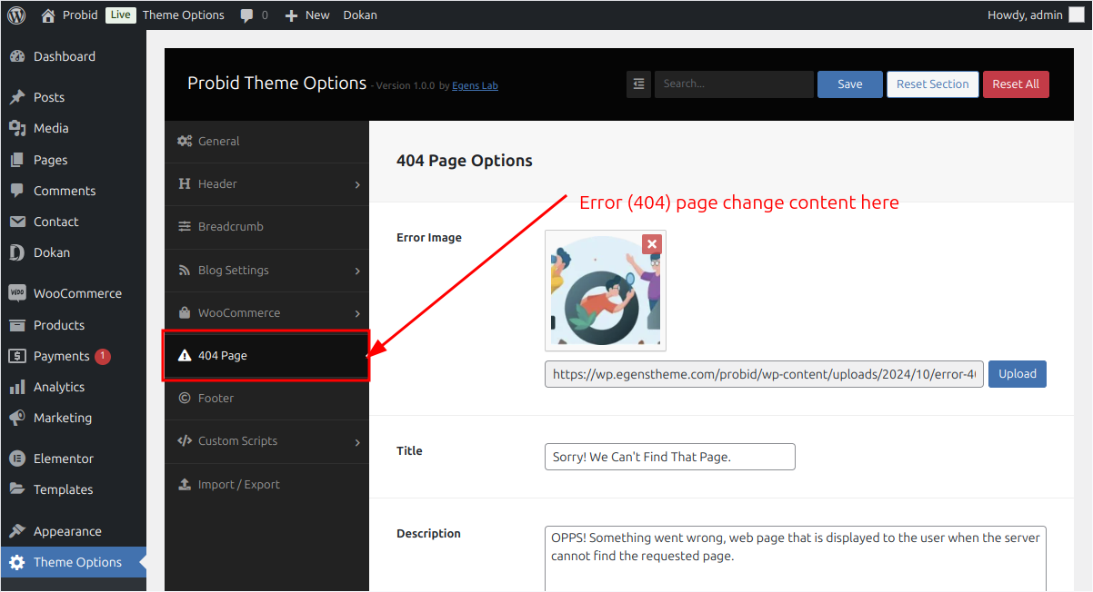Click the Live status badge

pyautogui.click(x=120, y=15)
